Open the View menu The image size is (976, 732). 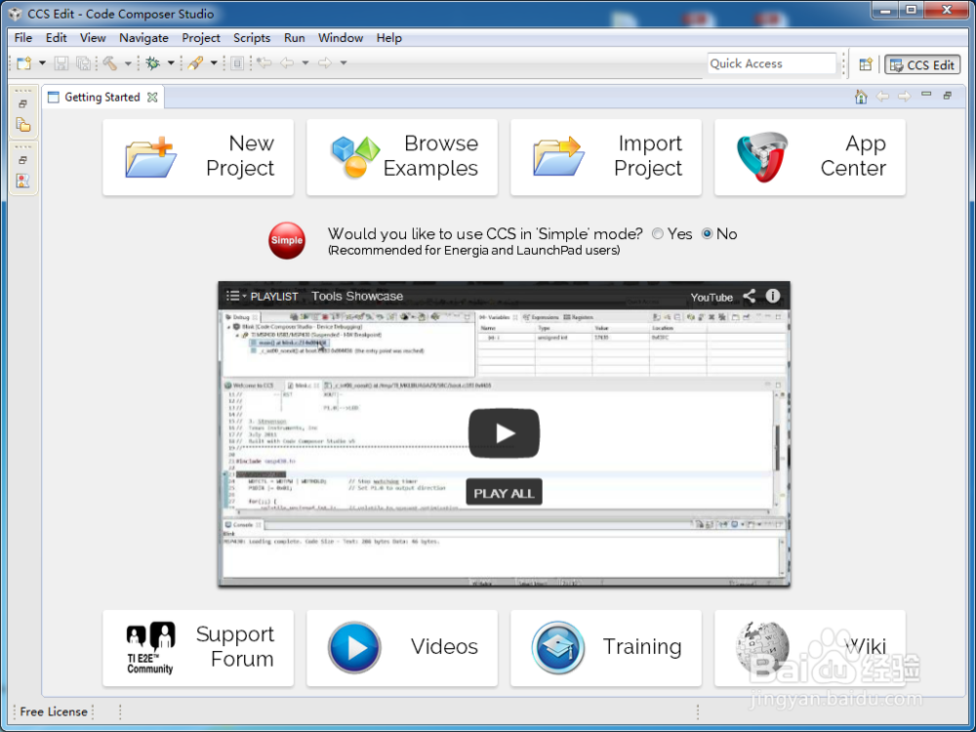(93, 38)
